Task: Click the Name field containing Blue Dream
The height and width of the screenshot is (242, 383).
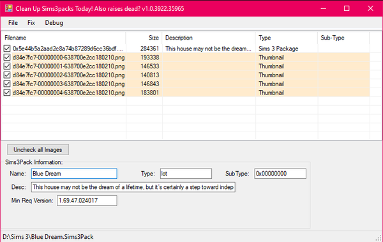Action: tap(74, 174)
